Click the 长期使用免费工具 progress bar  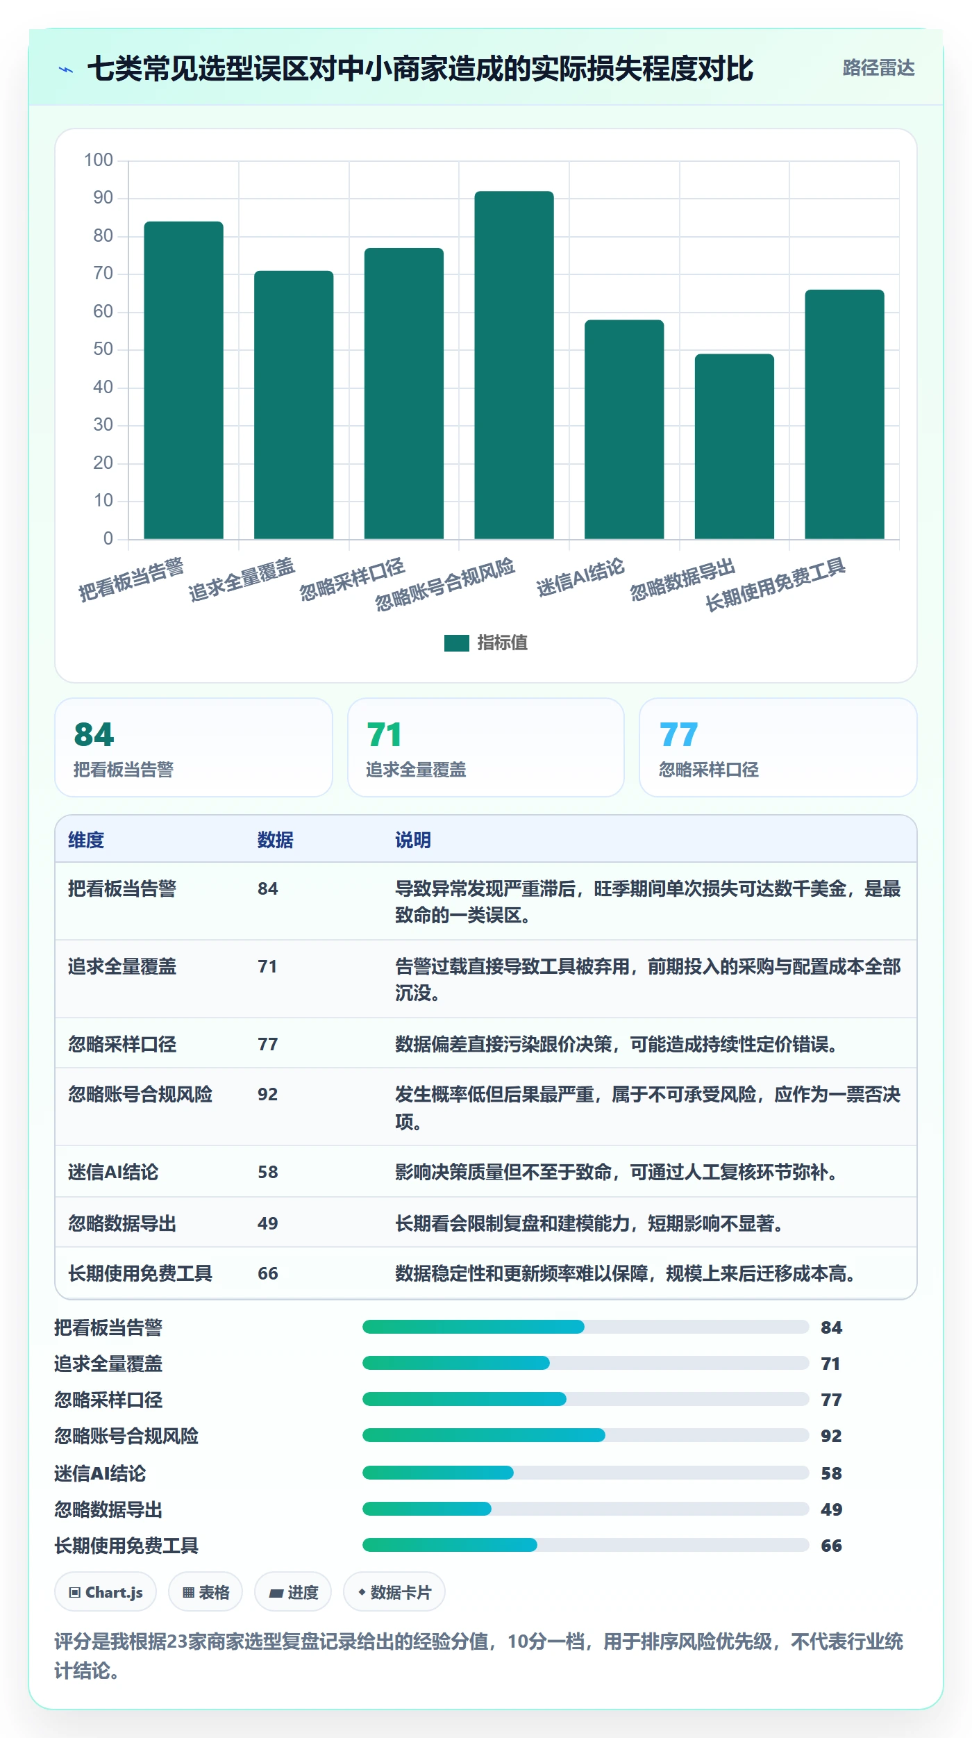tap(586, 1545)
